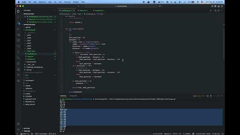Image resolution: width=240 pixels, height=135 pixels.
Task: Maximize the terminal panel size
Action: click(x=219, y=96)
